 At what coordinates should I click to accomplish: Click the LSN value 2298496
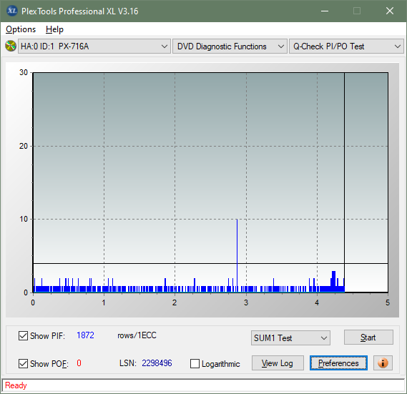click(x=157, y=363)
